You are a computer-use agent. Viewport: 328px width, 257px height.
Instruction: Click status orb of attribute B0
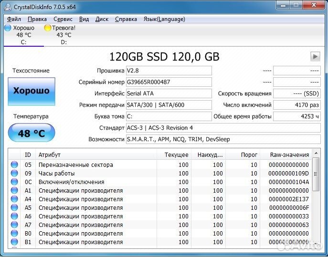pos(14,233)
